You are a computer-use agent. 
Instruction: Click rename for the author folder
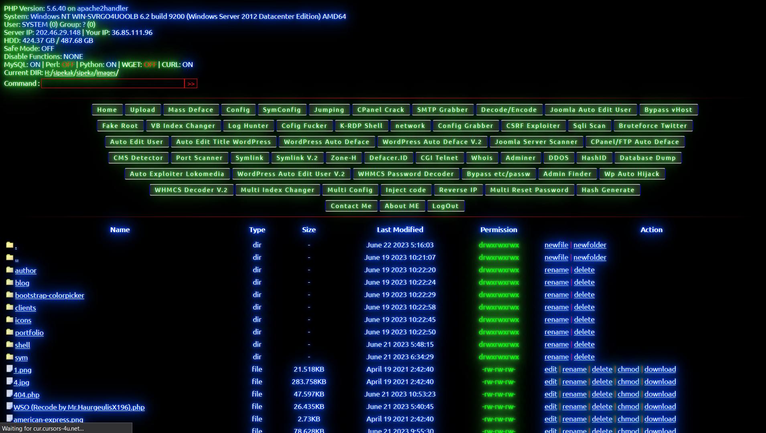[x=557, y=270]
